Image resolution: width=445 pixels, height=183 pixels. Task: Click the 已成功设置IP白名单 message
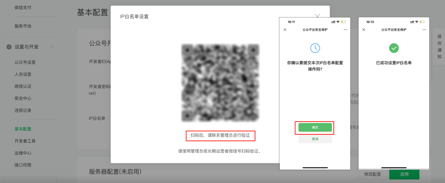pos(394,63)
